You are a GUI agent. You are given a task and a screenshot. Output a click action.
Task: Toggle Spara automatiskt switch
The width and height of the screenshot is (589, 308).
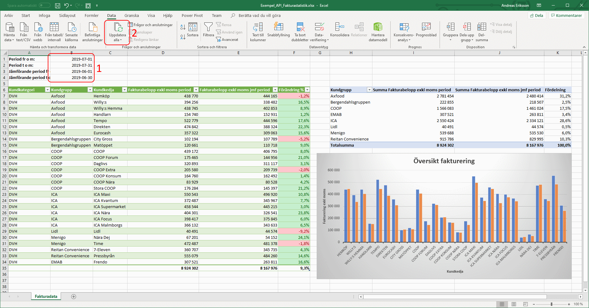point(45,5)
